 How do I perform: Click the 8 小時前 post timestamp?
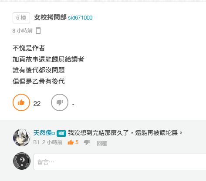click(x=22, y=31)
